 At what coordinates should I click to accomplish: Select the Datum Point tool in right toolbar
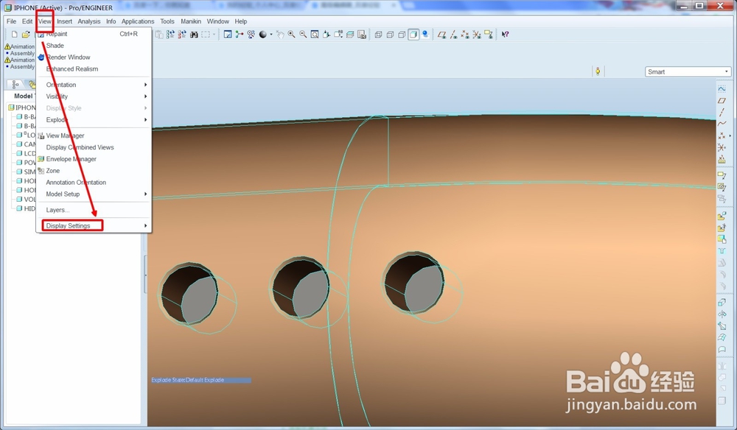[722, 135]
